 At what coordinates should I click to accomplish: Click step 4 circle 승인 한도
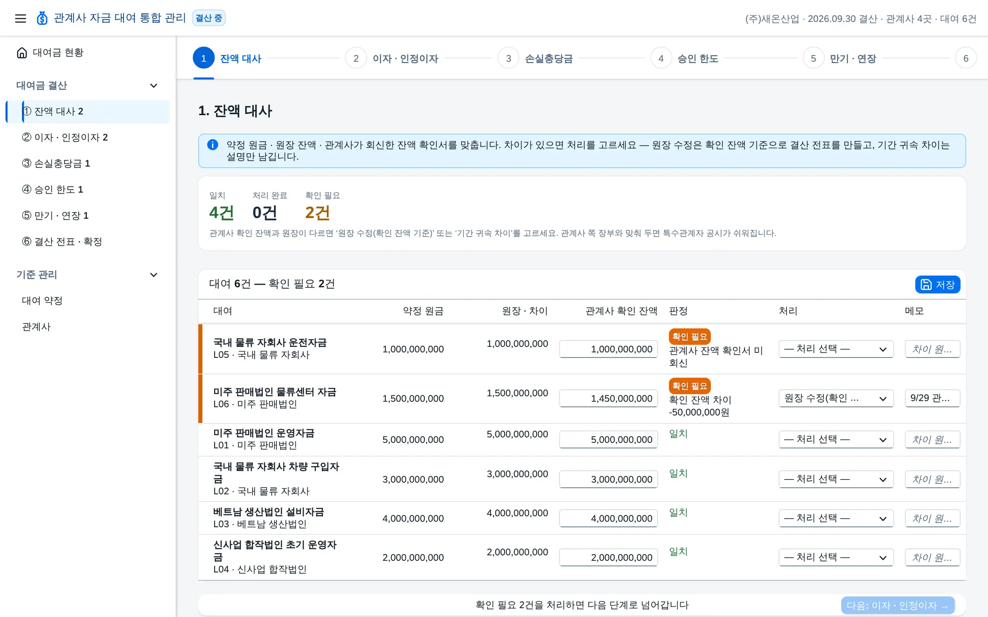click(661, 58)
